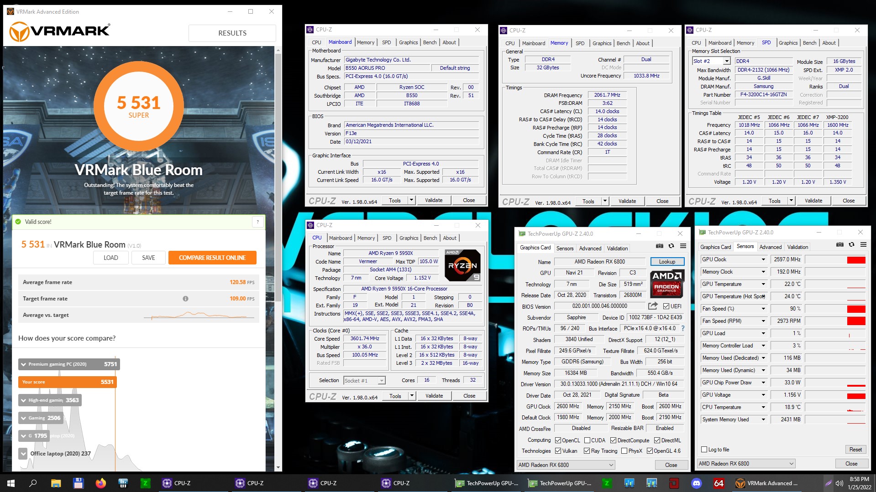Screen dimensions: 876x492
Task: Toggle the PhysX checkbox
Action: click(624, 451)
